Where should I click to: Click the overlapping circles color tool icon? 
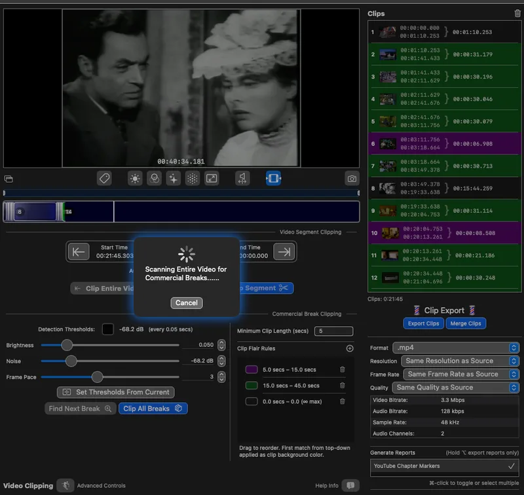pyautogui.click(x=154, y=178)
